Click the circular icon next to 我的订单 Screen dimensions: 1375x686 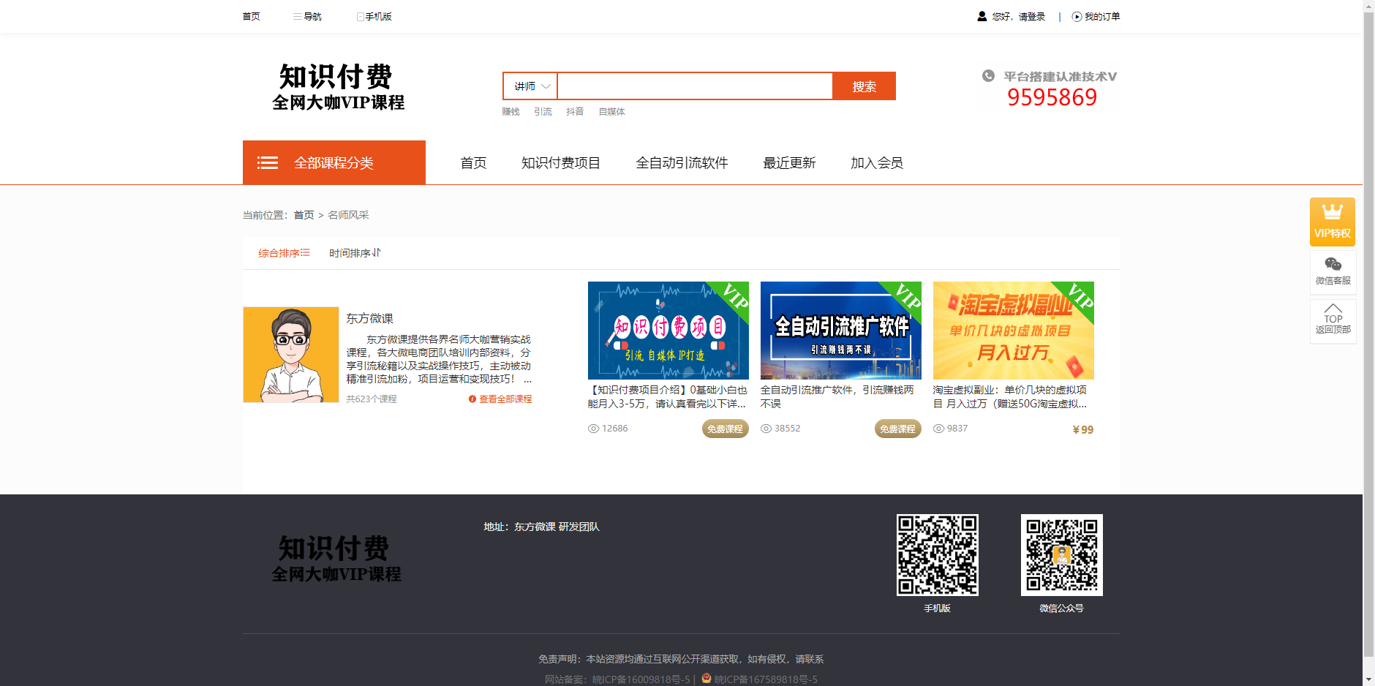[1075, 16]
